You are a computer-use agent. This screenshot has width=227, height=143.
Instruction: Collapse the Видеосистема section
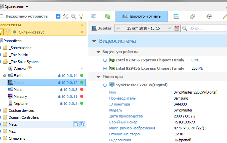coord(94,41)
